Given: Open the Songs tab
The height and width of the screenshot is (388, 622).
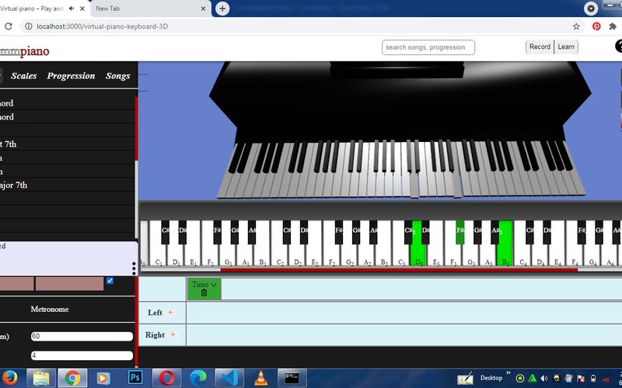Looking at the screenshot, I should pyautogui.click(x=118, y=76).
